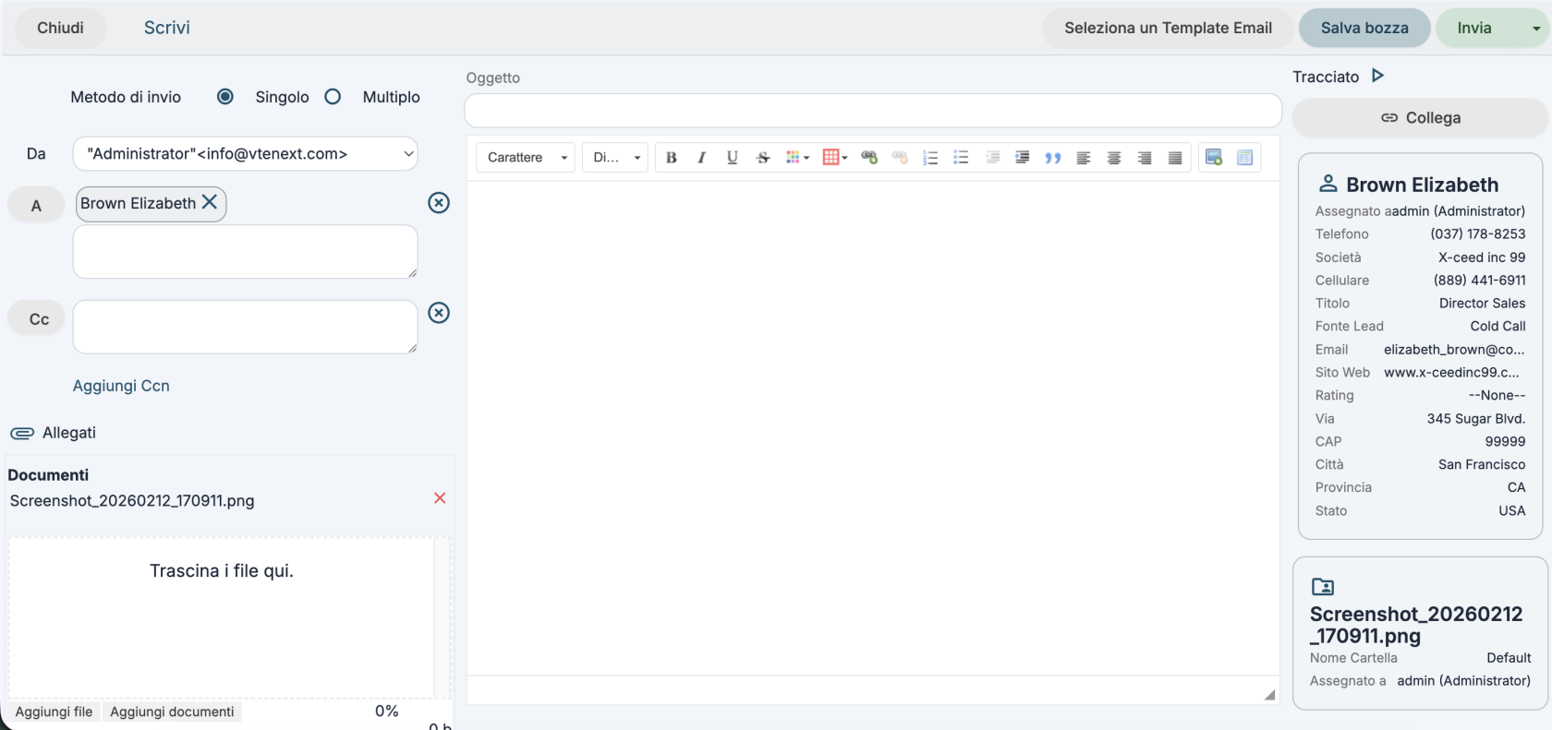This screenshot has width=1552, height=730.
Task: Open the Invia dropdown arrow
Action: point(1536,29)
